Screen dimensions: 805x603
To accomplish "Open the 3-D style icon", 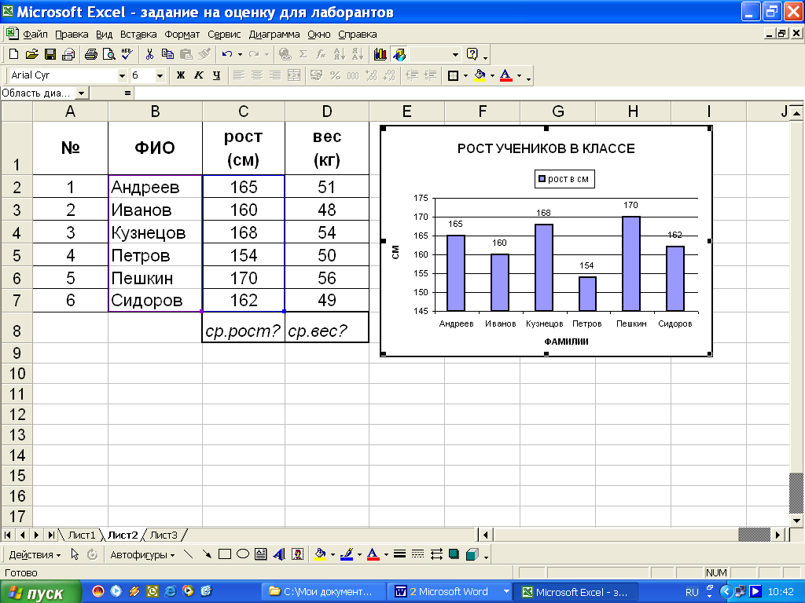I will point(472,554).
